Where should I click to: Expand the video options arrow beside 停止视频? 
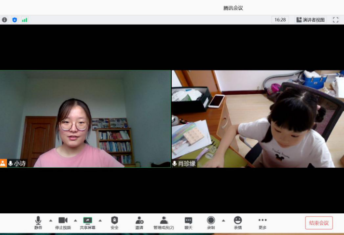(x=75, y=220)
